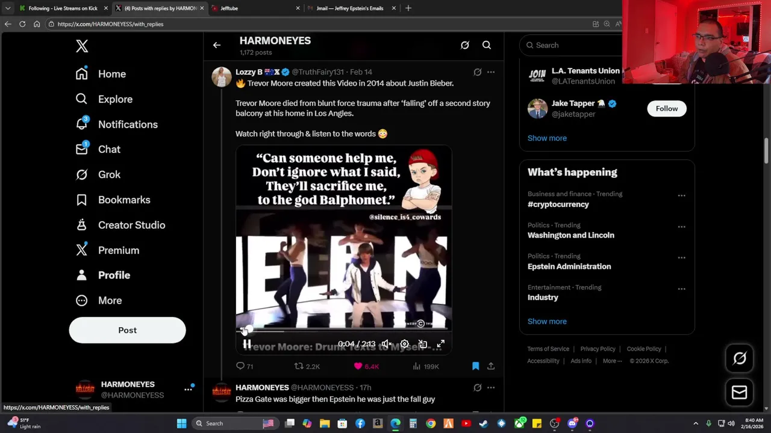
Task: Unmute the video sound
Action: [x=387, y=344]
